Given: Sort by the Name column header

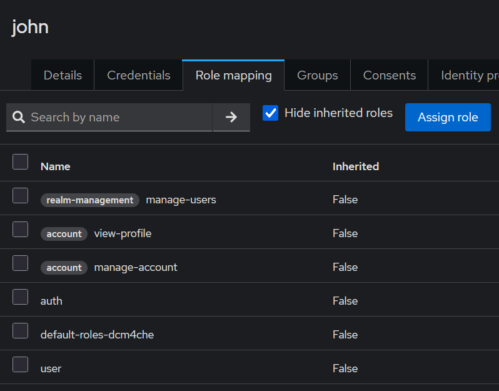Looking at the screenshot, I should (x=55, y=166).
